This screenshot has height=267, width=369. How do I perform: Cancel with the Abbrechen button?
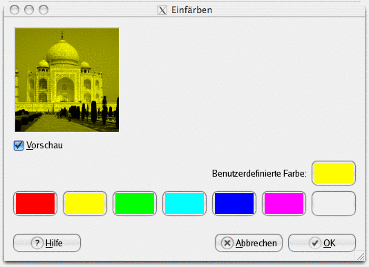[x=249, y=243]
